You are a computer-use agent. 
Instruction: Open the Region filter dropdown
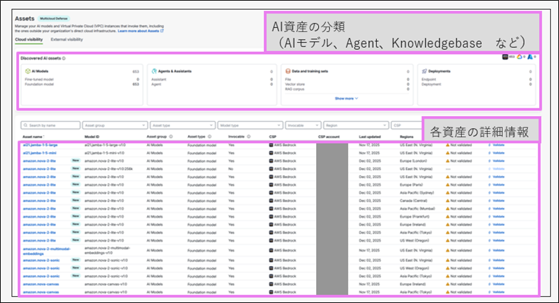click(x=355, y=126)
